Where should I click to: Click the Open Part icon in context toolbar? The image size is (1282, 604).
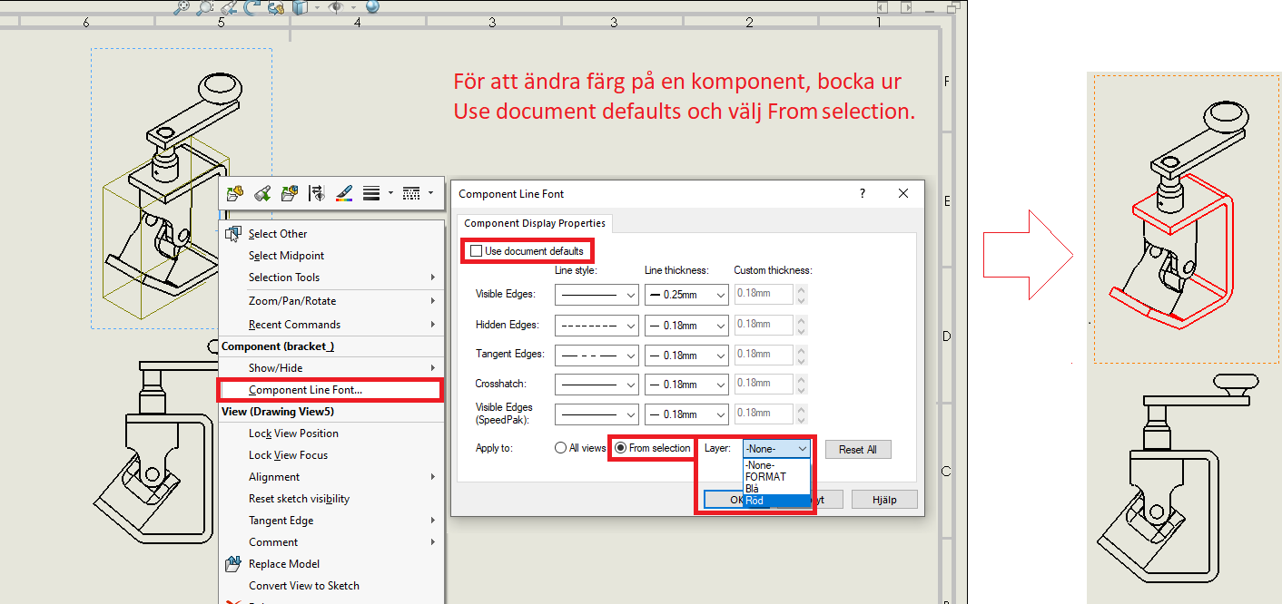(x=235, y=193)
